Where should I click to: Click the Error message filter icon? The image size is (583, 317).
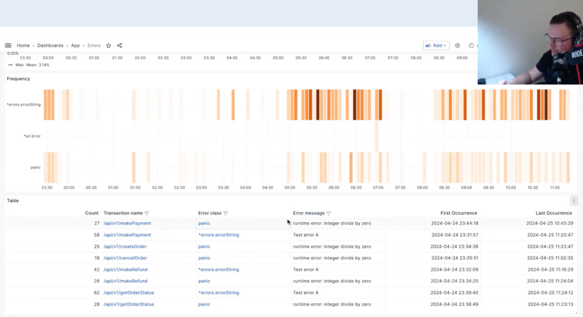pos(329,213)
